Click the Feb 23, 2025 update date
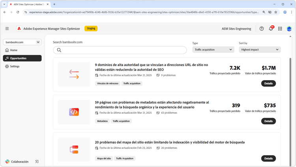Viewport: 296px width, 167px height. pos(144,148)
